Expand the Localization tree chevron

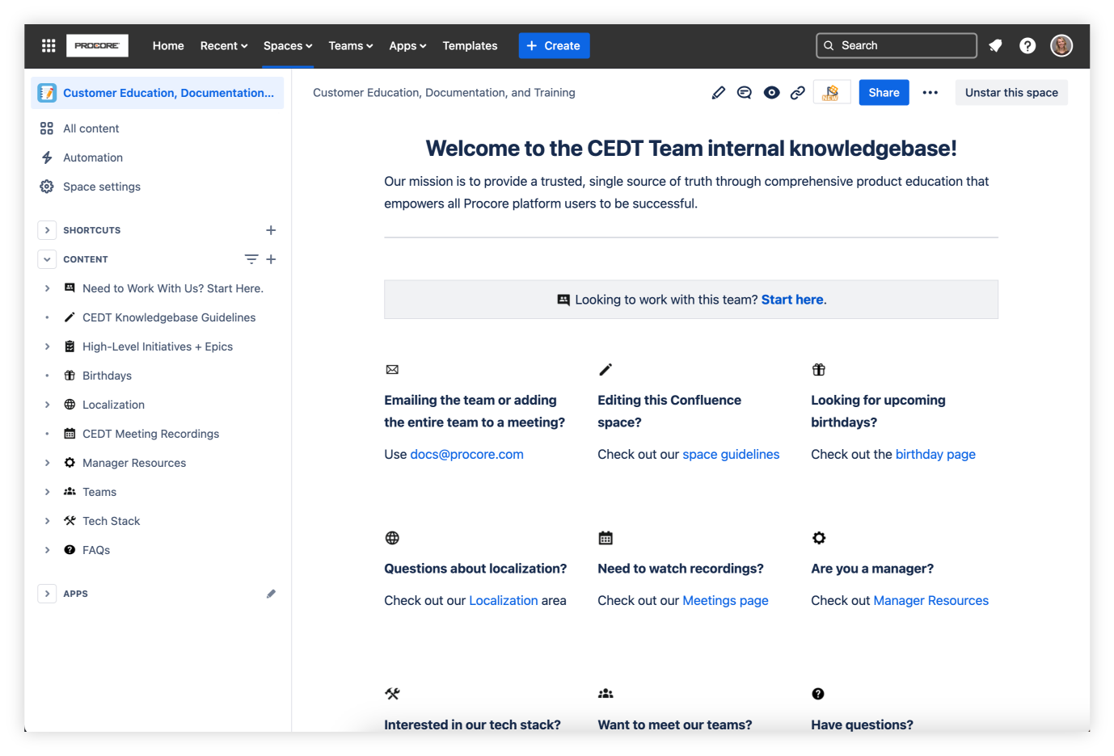click(47, 405)
